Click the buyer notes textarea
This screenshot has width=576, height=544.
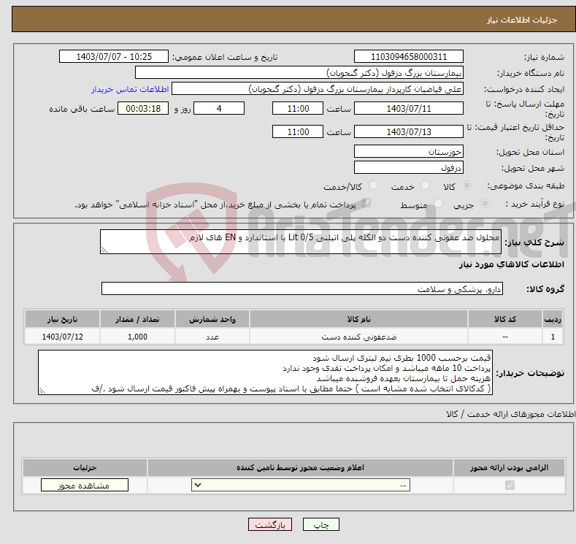[265, 372]
